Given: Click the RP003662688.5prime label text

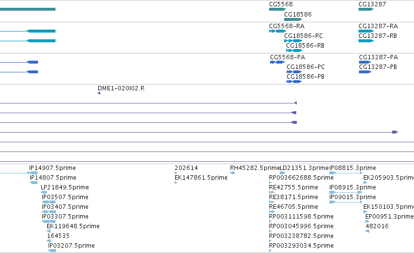Looking at the screenshot, I should 301,178.
